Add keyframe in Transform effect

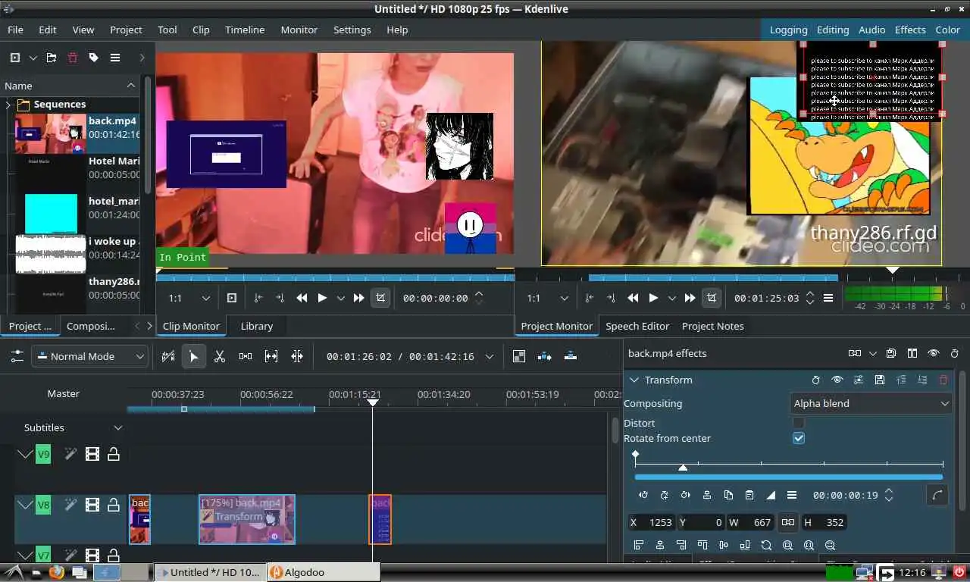click(x=665, y=495)
